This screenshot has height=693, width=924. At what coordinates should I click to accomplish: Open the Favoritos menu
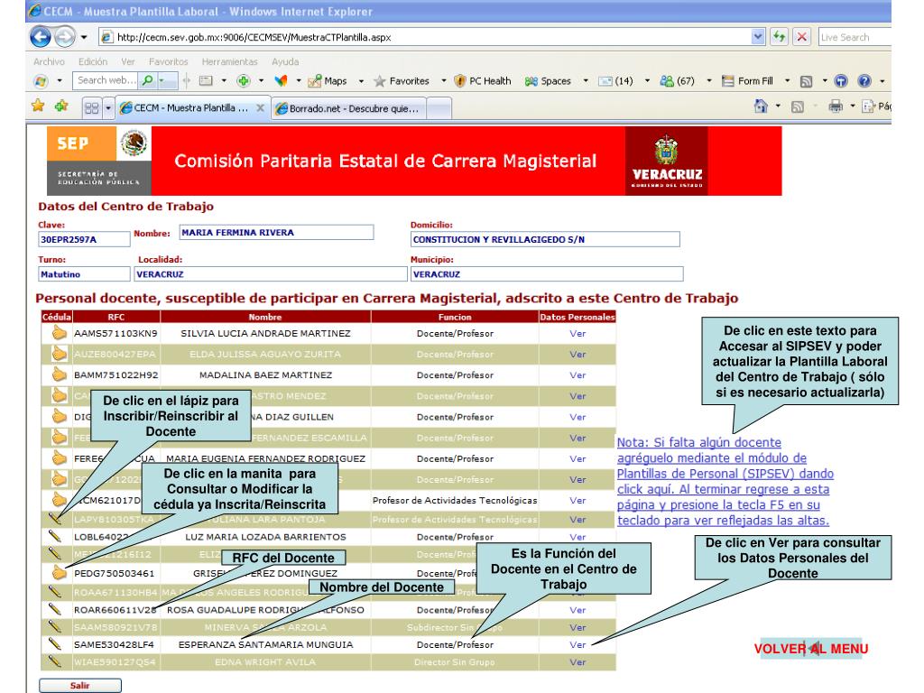169,61
